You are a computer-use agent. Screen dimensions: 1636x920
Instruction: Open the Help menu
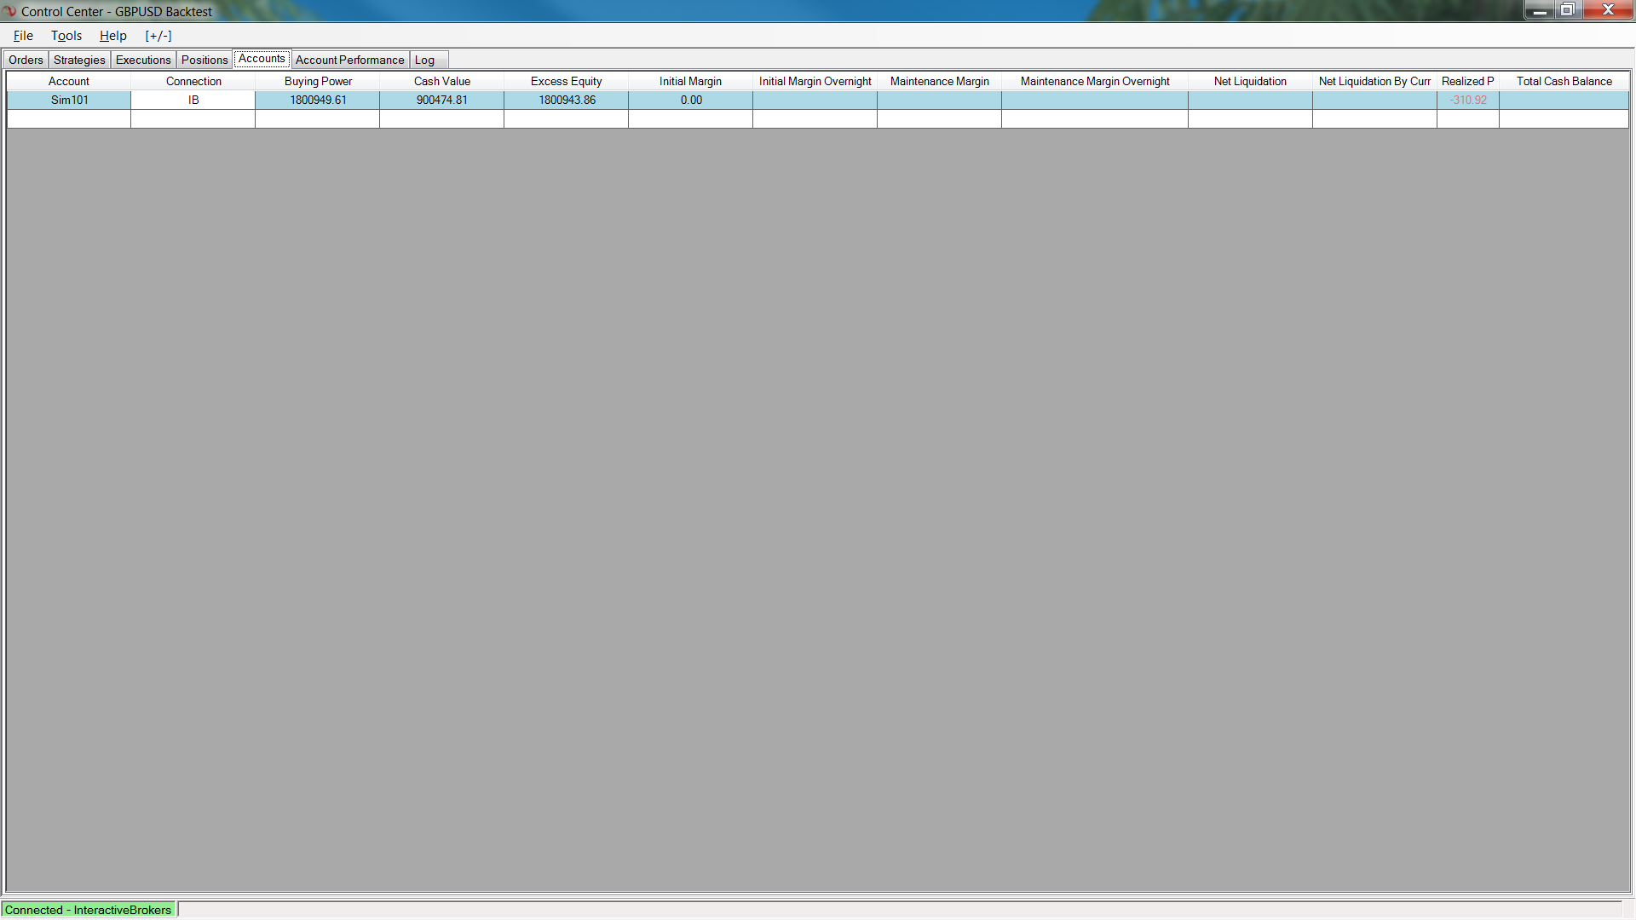112,36
